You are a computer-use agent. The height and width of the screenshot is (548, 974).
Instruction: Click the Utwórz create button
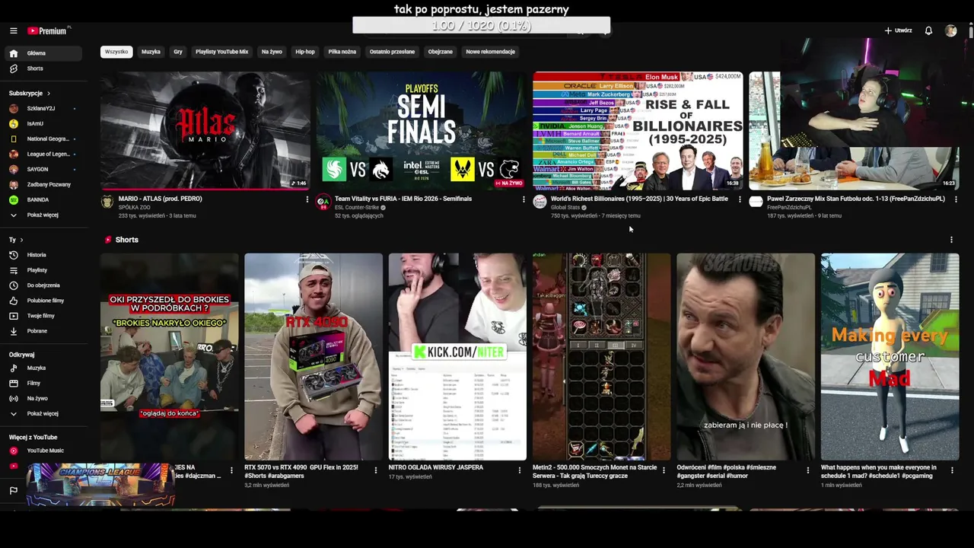click(x=898, y=30)
